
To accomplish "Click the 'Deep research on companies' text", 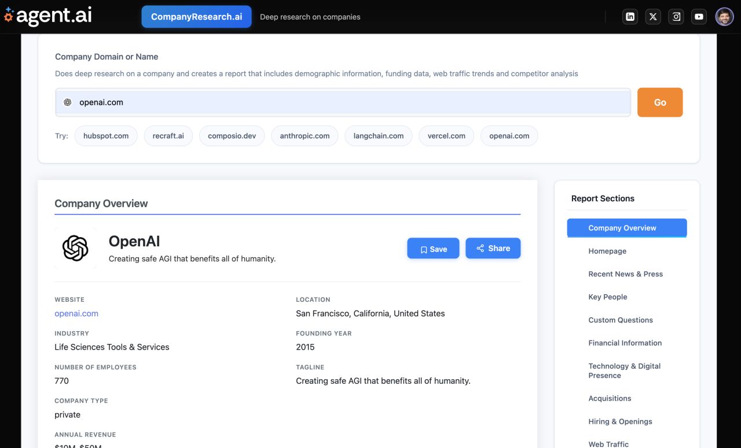I will pos(310,17).
